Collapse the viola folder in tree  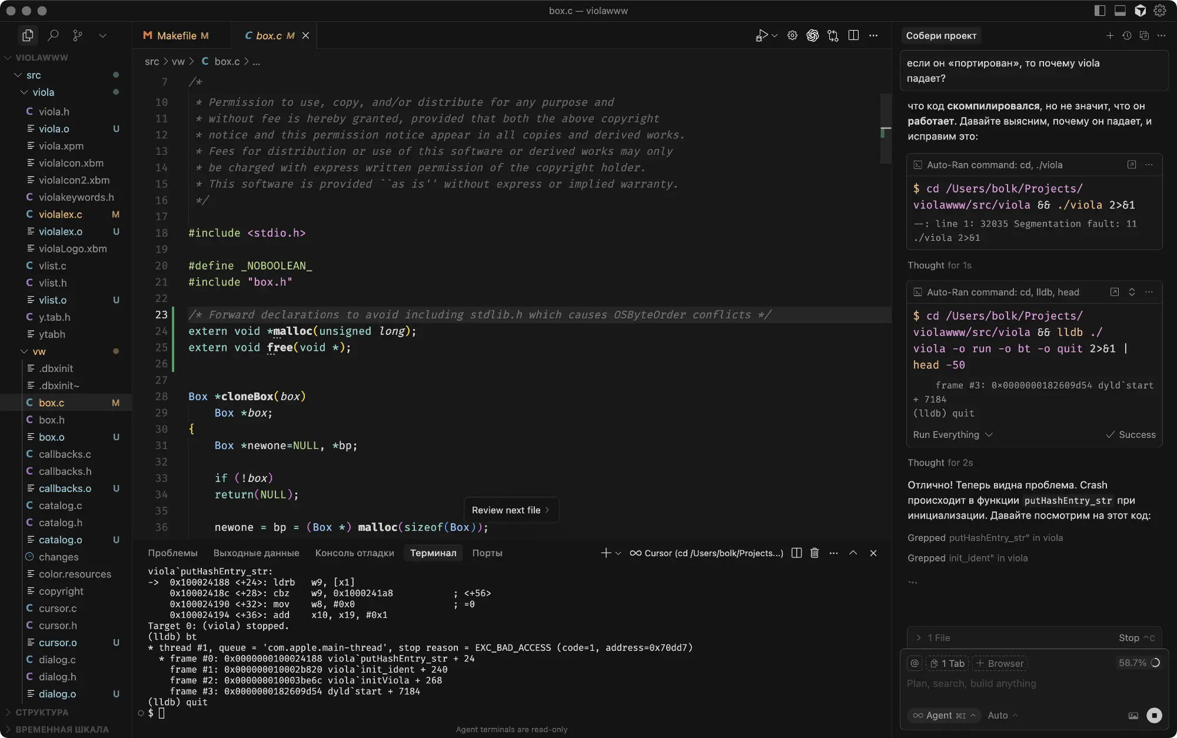point(43,92)
